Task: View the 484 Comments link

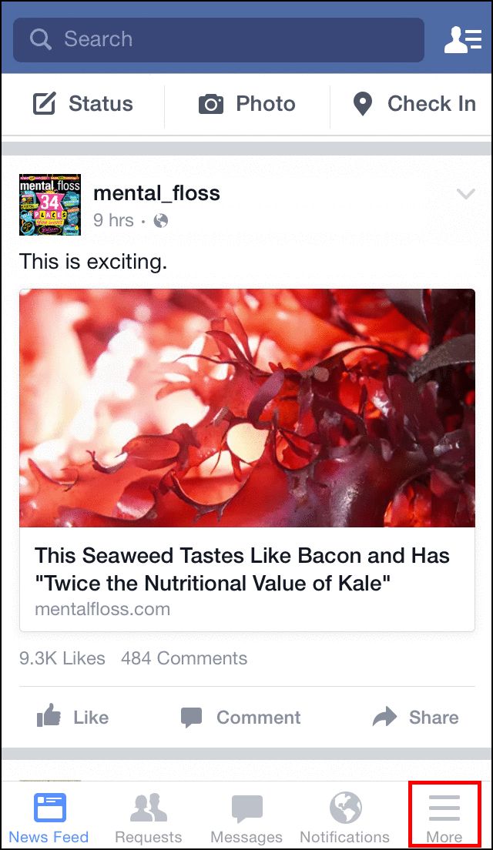Action: 184,658
